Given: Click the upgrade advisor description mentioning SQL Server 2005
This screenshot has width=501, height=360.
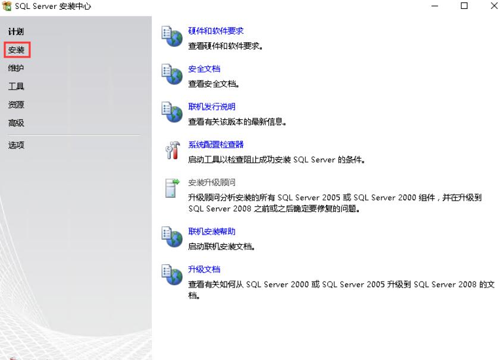Looking at the screenshot, I should coord(335,203).
